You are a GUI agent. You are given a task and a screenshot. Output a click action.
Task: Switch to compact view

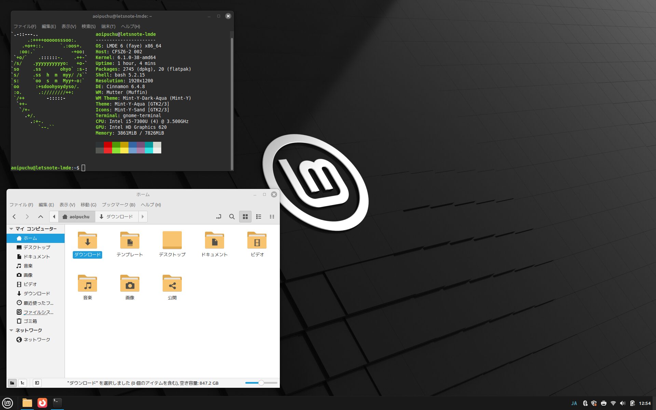pos(272,217)
